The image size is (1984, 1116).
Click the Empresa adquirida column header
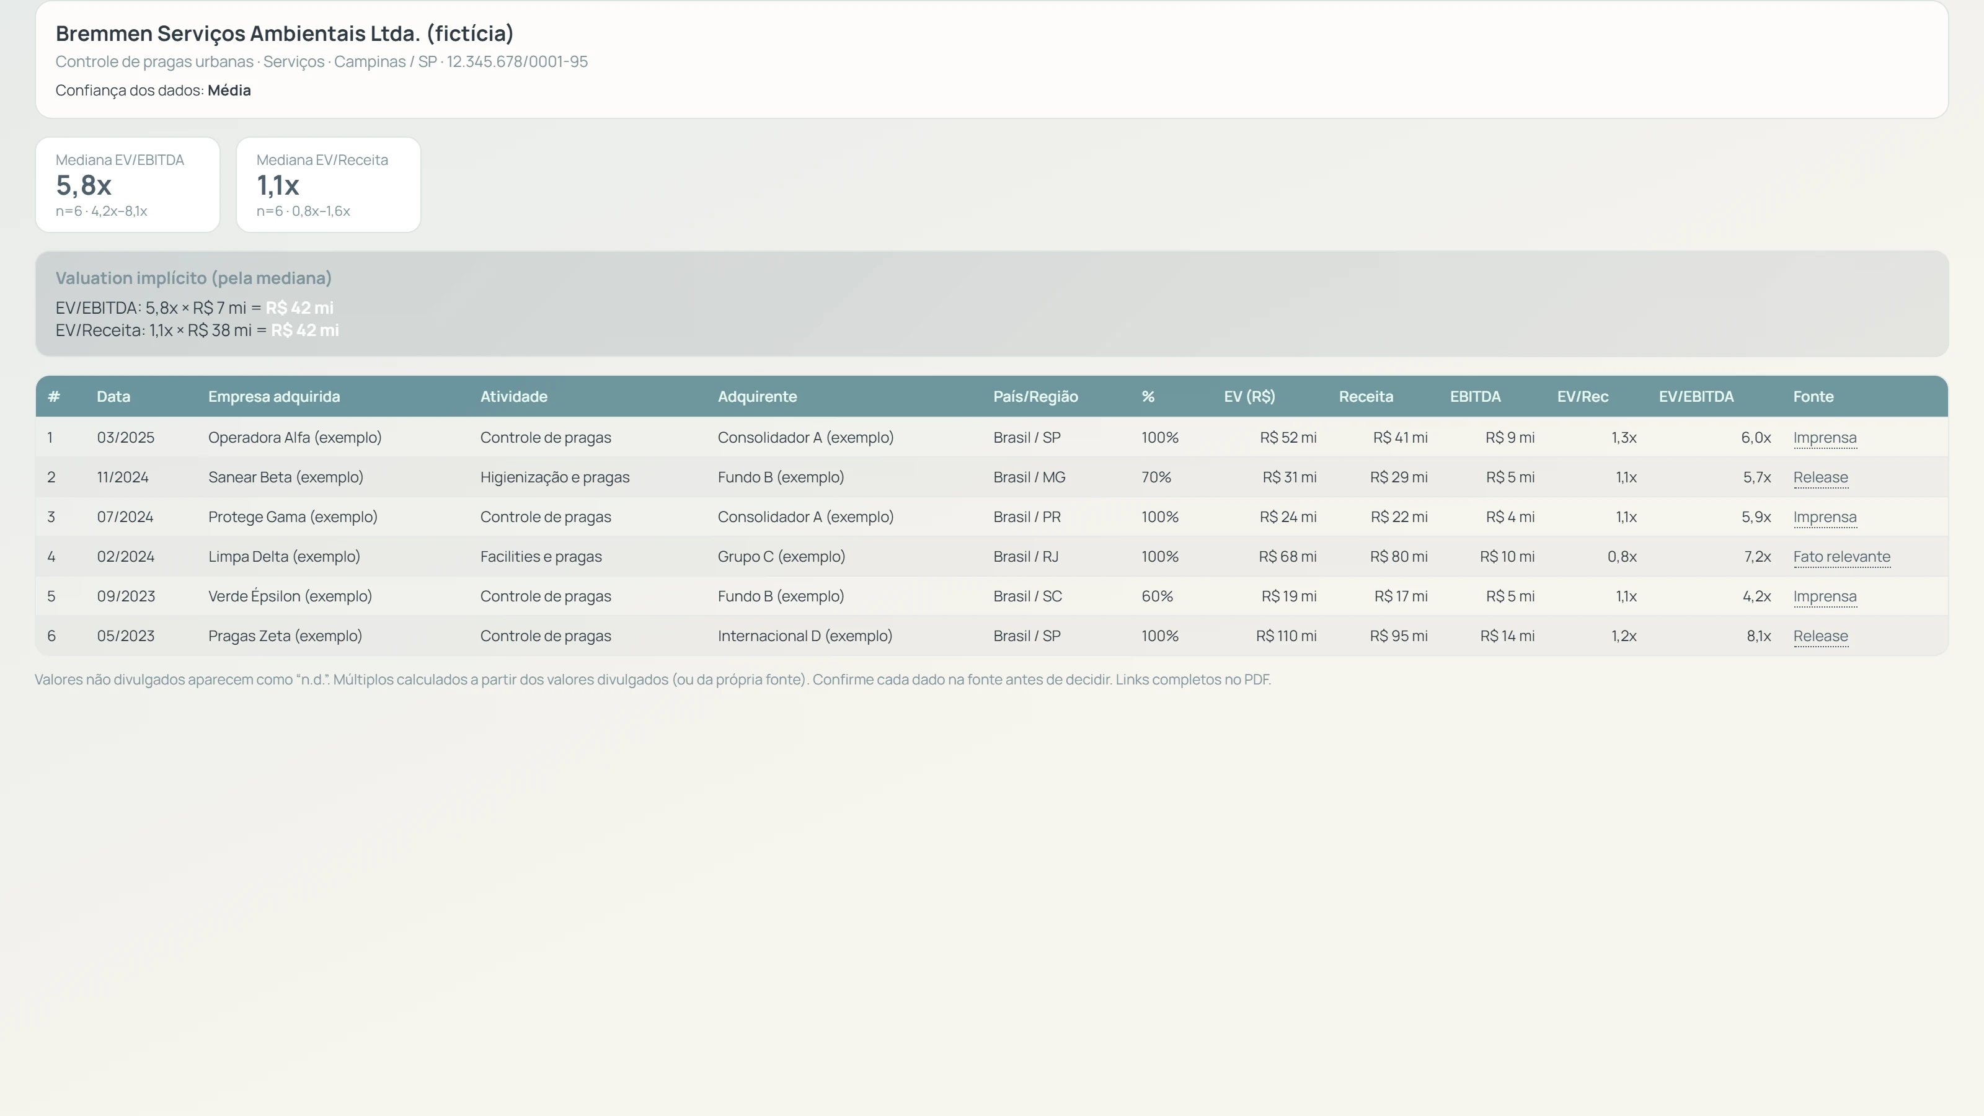click(x=274, y=397)
